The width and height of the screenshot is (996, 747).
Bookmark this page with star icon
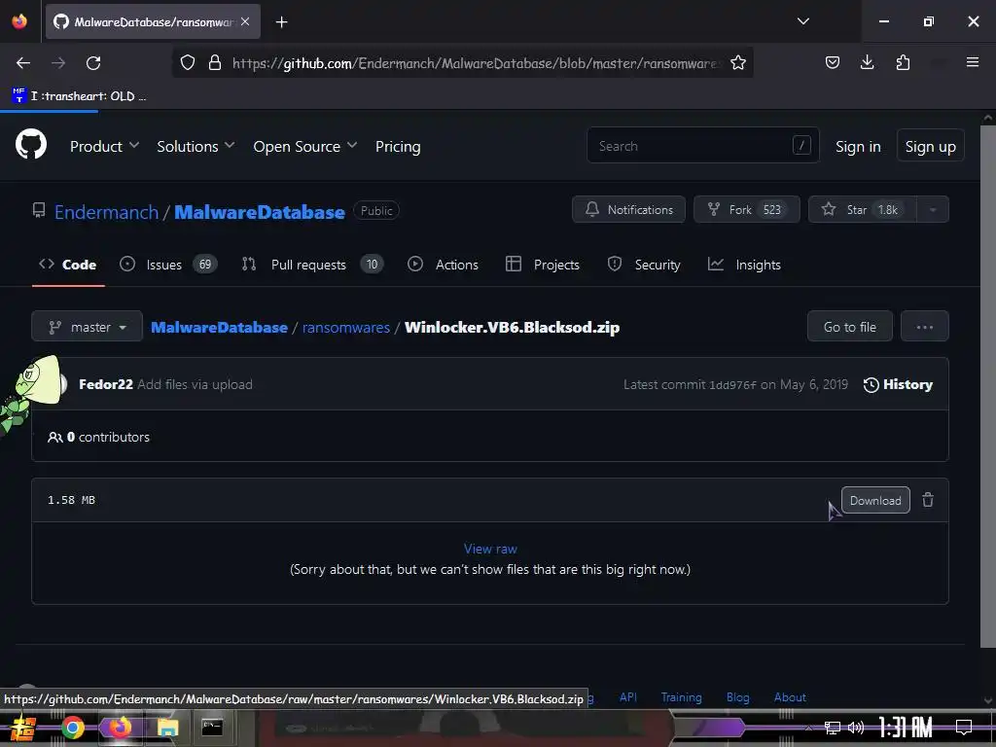click(x=738, y=63)
